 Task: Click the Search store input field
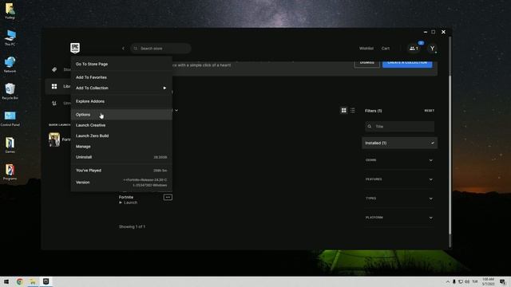point(160,49)
